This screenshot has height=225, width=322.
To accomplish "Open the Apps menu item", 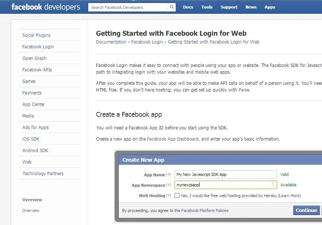I will click(x=270, y=7).
